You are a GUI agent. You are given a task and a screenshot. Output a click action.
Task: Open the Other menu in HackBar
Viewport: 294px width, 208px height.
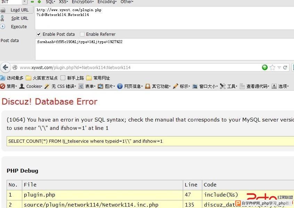[x=127, y=2]
